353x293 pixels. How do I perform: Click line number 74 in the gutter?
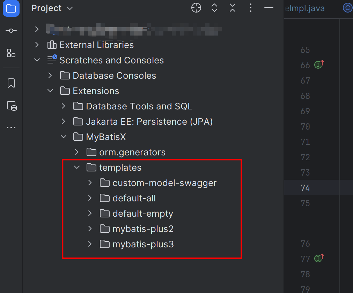305,188
